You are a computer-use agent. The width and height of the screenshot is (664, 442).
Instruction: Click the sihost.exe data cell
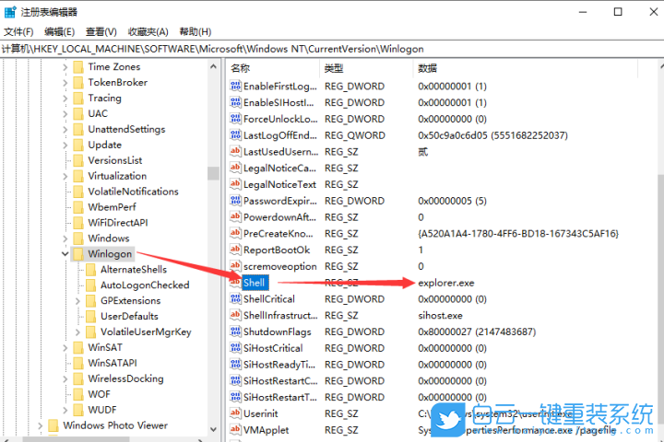[x=440, y=316]
